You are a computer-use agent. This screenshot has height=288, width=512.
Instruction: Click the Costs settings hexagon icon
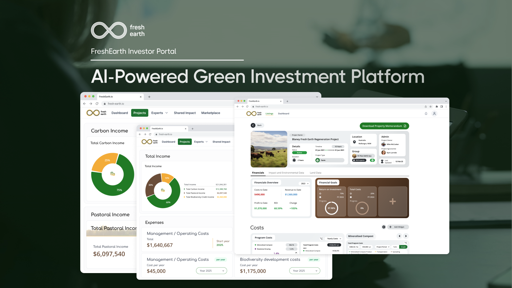384,227
